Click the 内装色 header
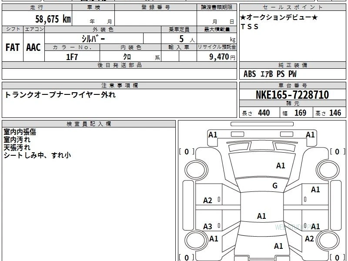348x261 pixels. point(130,47)
